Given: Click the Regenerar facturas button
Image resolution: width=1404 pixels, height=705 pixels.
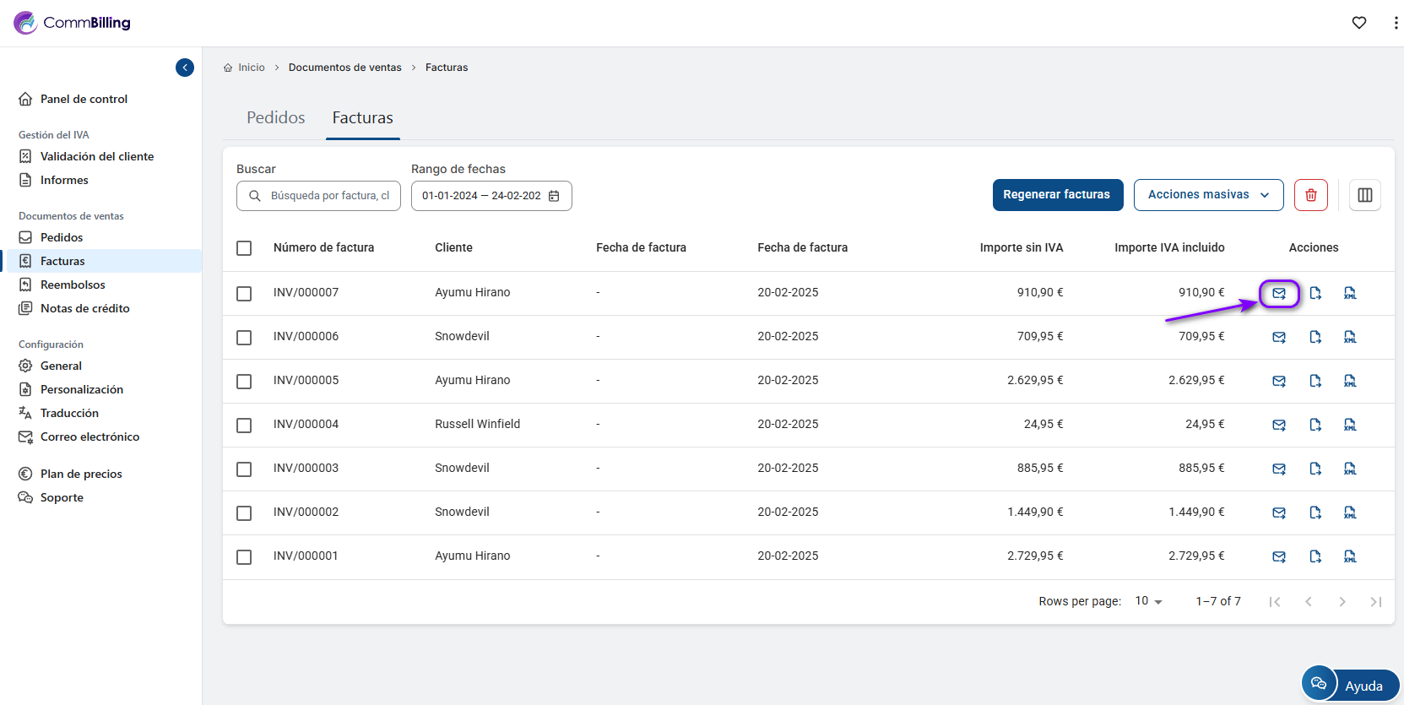Looking at the screenshot, I should tap(1057, 195).
